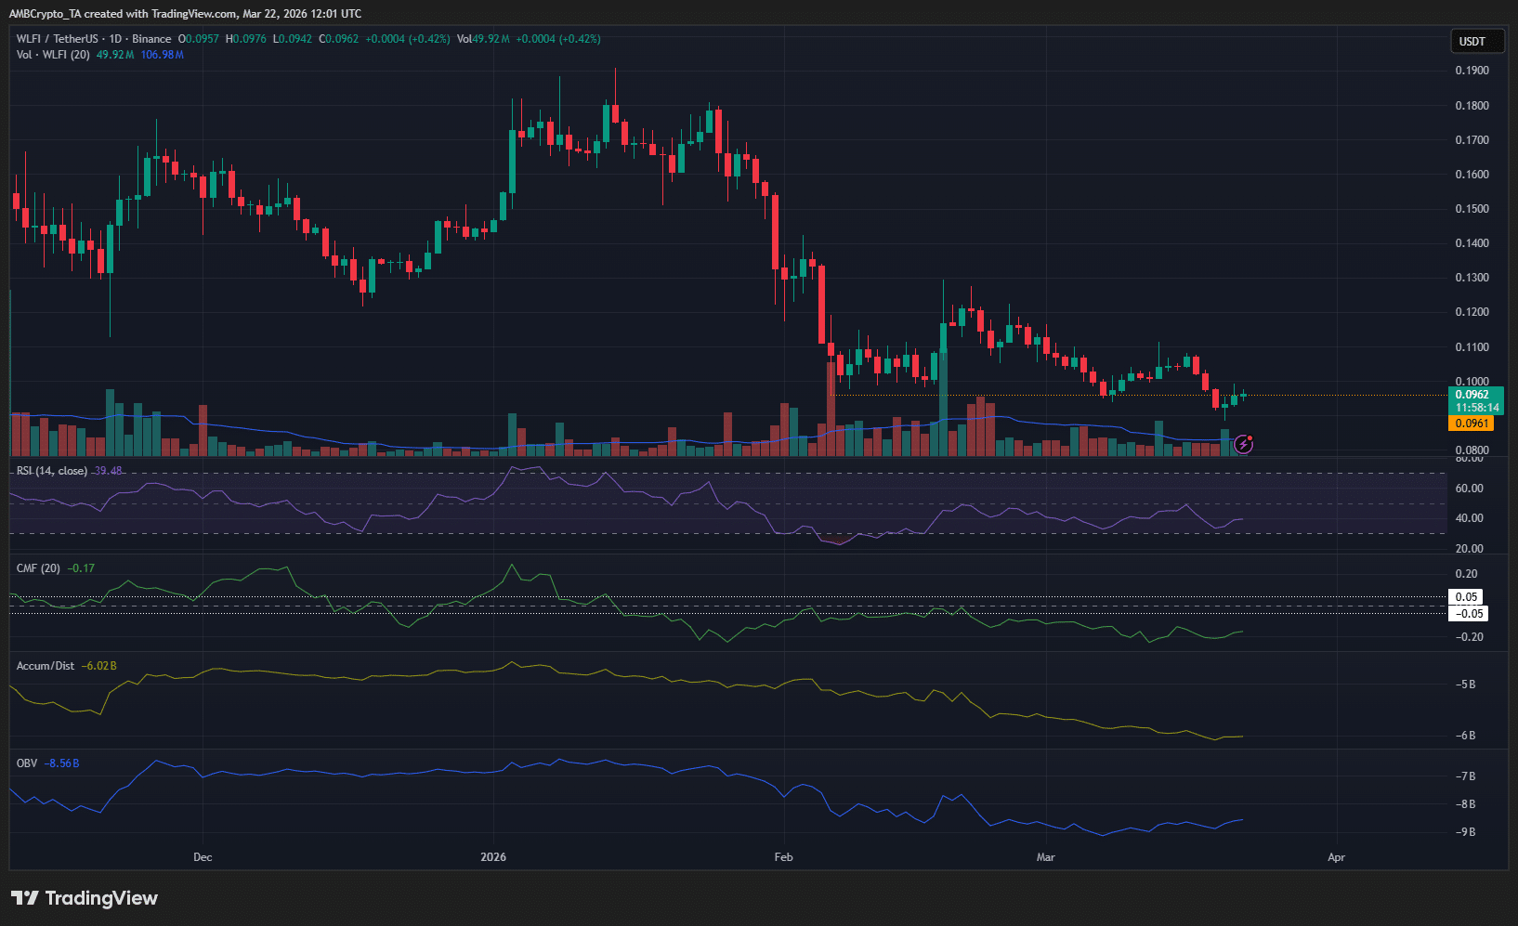The height and width of the screenshot is (926, 1518).
Task: Select the Accum/Dist indicator label
Action: pyautogui.click(x=44, y=665)
